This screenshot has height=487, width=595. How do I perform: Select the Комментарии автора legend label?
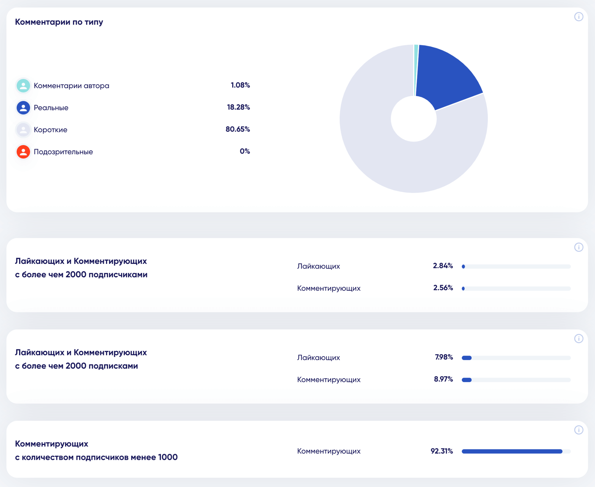(x=71, y=86)
